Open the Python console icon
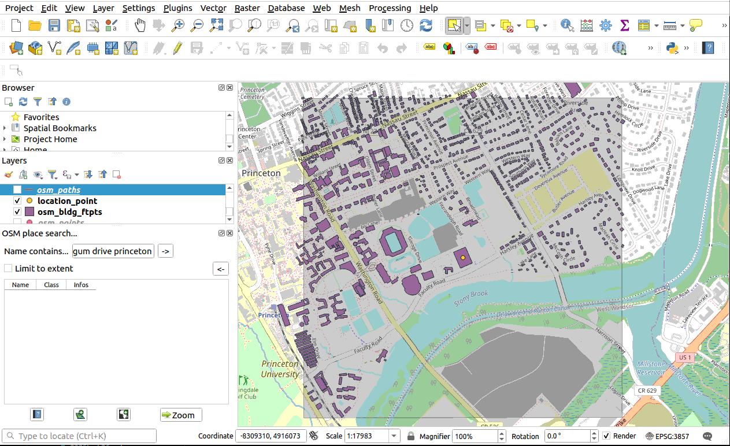 click(672, 48)
